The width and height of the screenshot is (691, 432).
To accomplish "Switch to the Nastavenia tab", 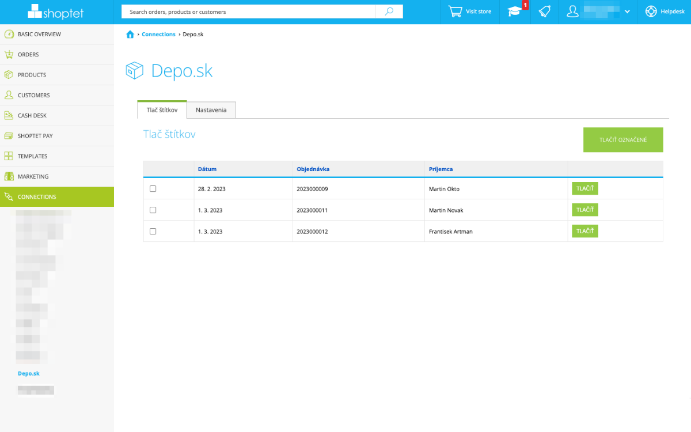I will click(x=211, y=110).
